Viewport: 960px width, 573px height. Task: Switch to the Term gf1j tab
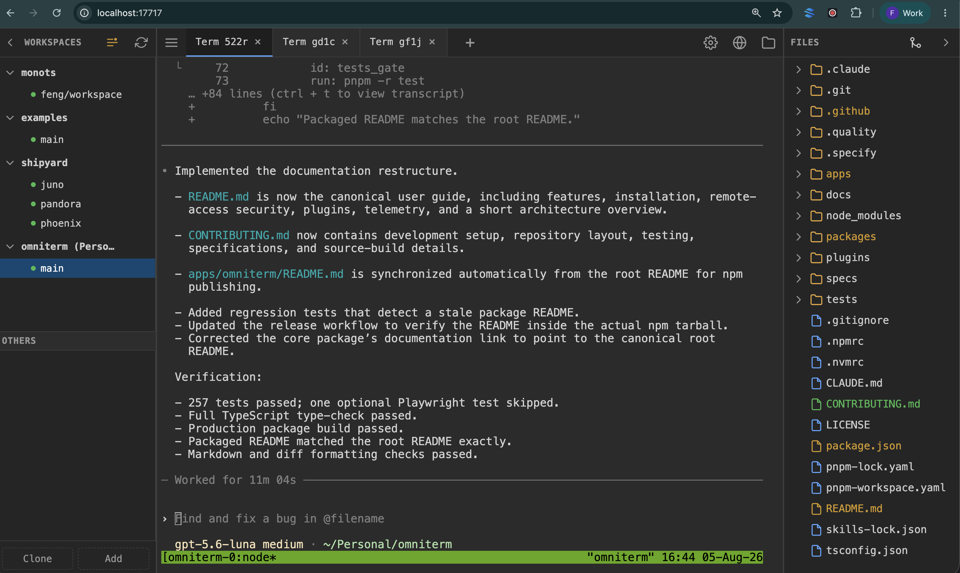click(395, 42)
